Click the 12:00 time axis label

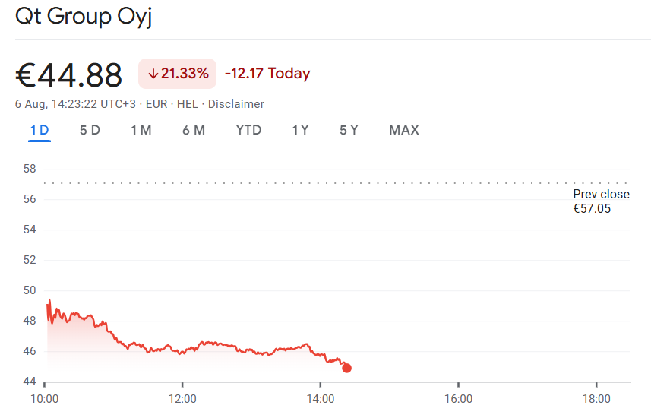coord(182,398)
